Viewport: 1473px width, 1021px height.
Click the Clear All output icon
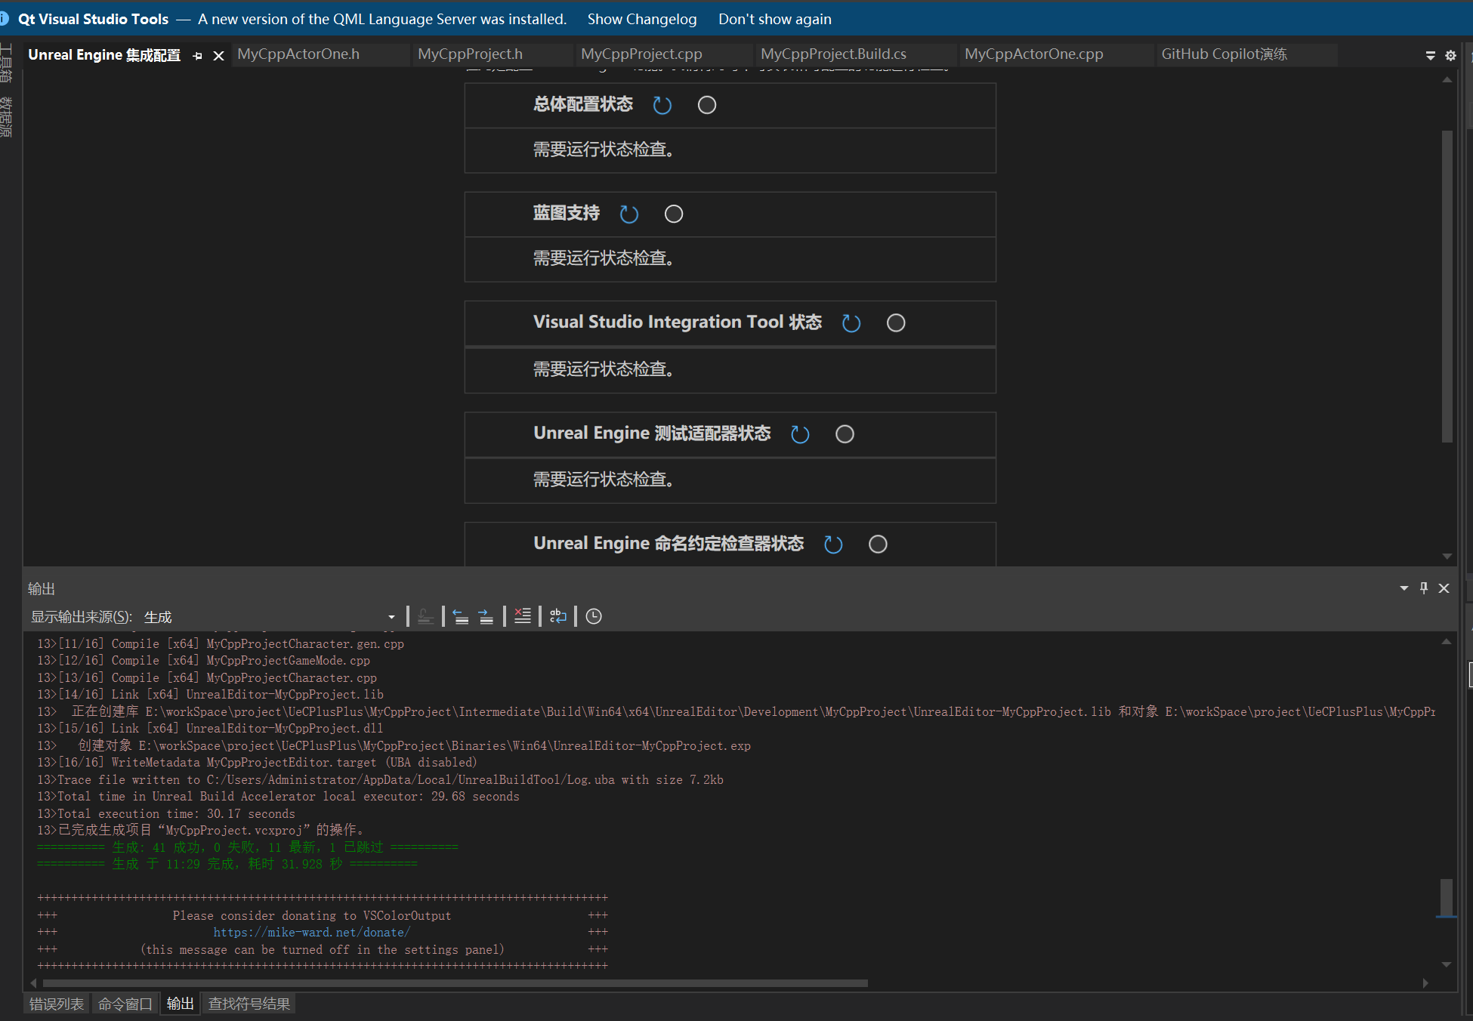tap(522, 616)
